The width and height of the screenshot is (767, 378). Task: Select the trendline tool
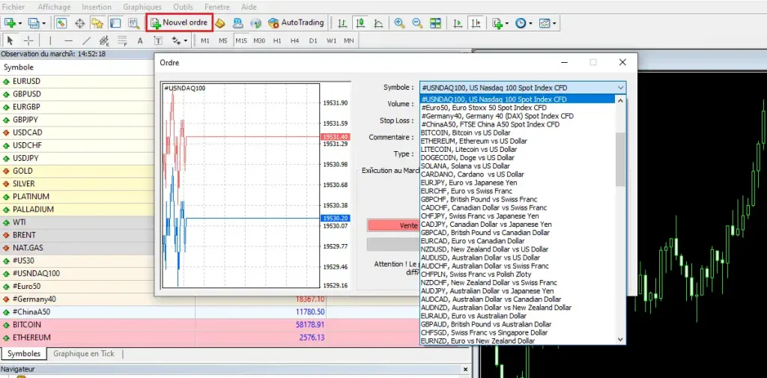pyautogui.click(x=86, y=40)
